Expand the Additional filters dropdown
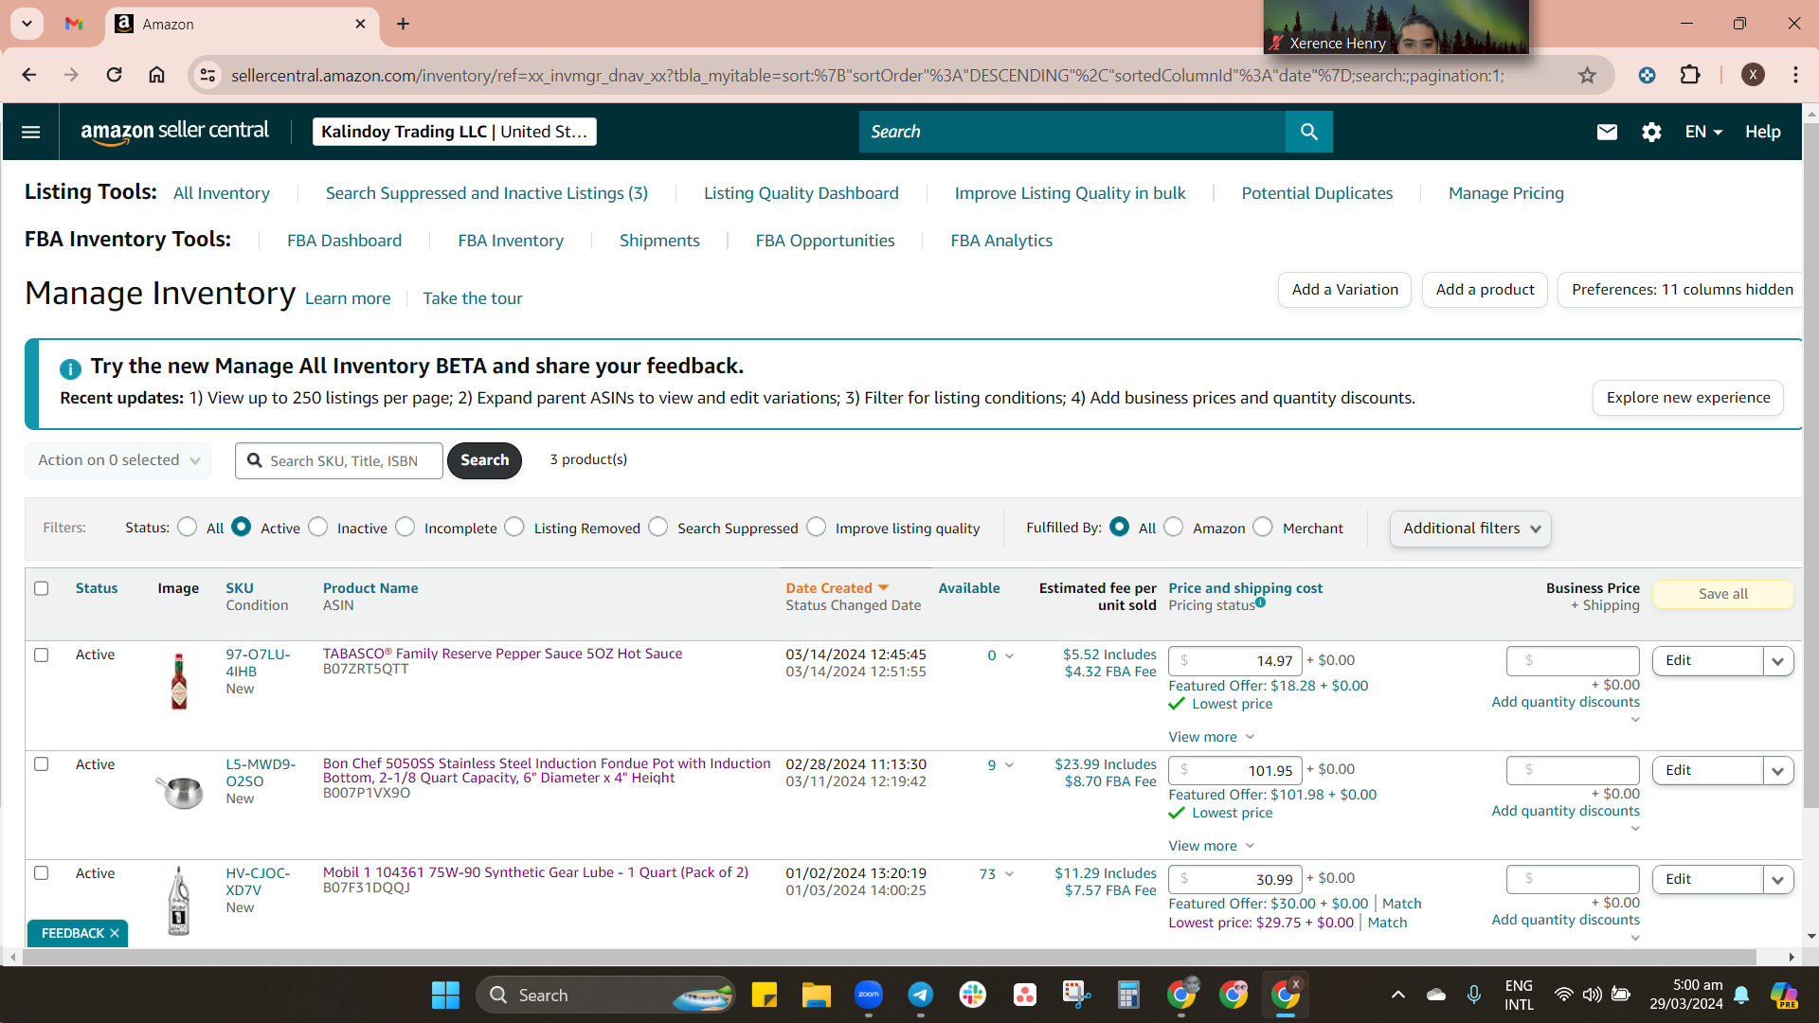Image resolution: width=1819 pixels, height=1023 pixels. point(1470,529)
